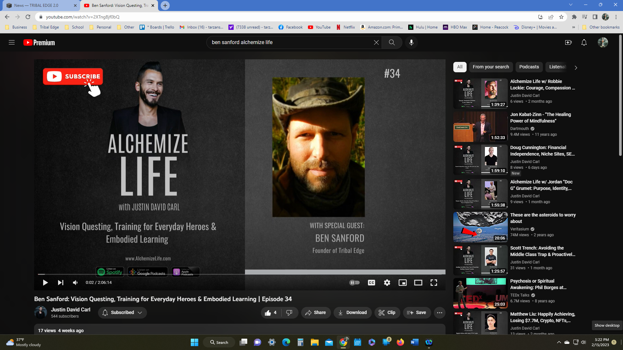Select the From your search chip
This screenshot has height=350, width=623.
coord(491,67)
